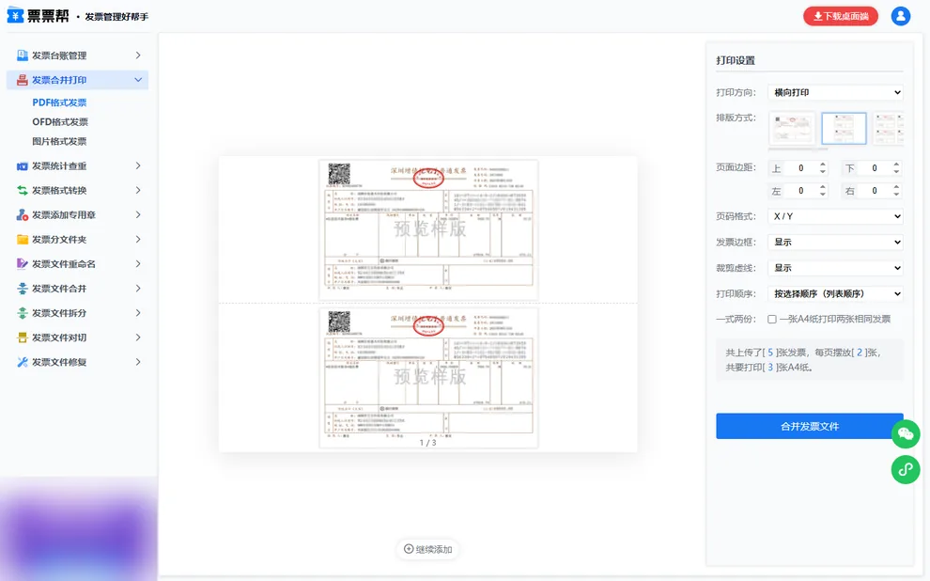Click the 合并发票文件 button
Image resolution: width=930 pixels, height=581 pixels.
pos(810,426)
